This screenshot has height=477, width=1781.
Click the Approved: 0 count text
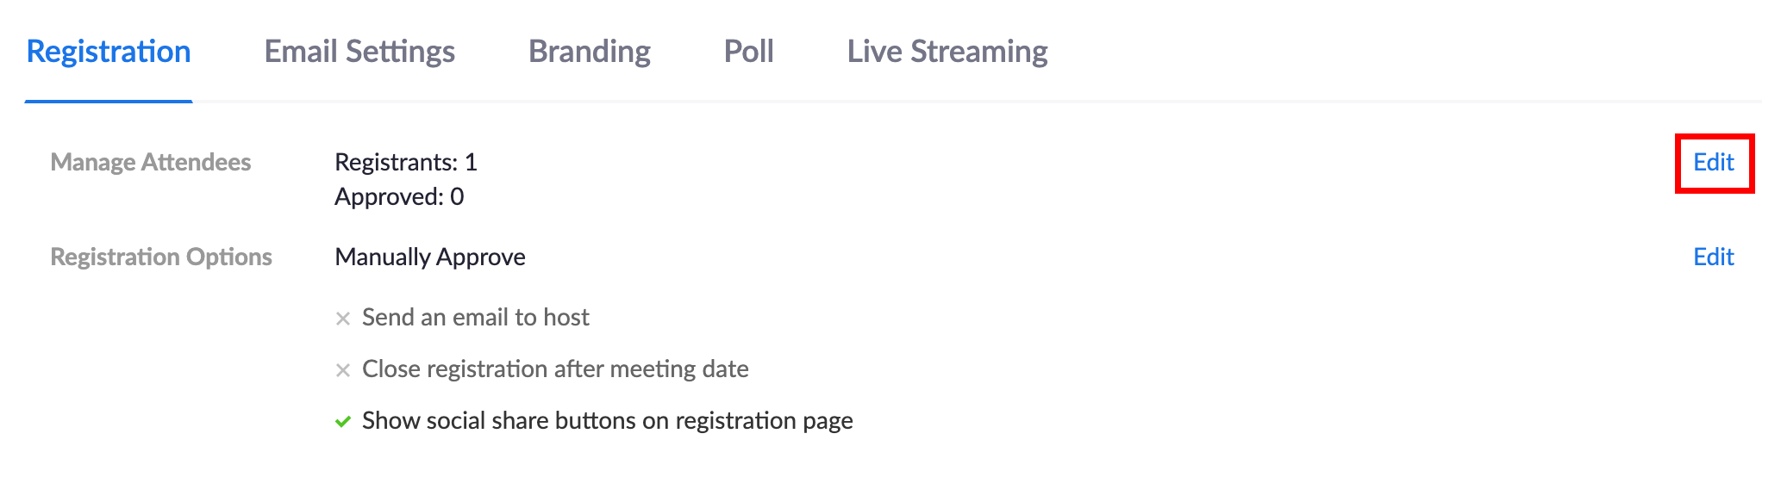tap(399, 197)
